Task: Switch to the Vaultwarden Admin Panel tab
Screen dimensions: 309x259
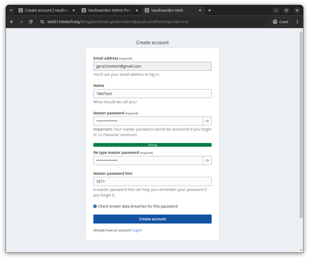Action: (109, 10)
